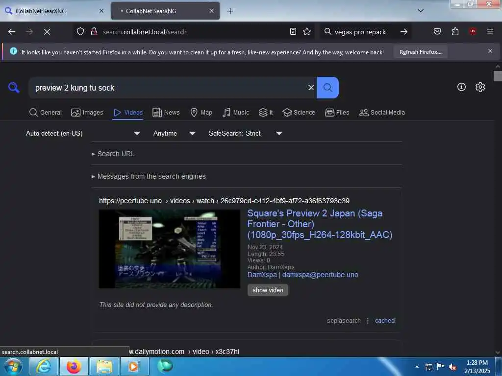This screenshot has width=502, height=376.
Task: Open the network tray icon
Action: [428, 367]
